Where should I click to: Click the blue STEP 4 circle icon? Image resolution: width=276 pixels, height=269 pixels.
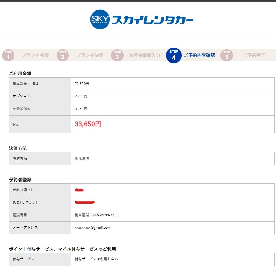[x=174, y=55]
